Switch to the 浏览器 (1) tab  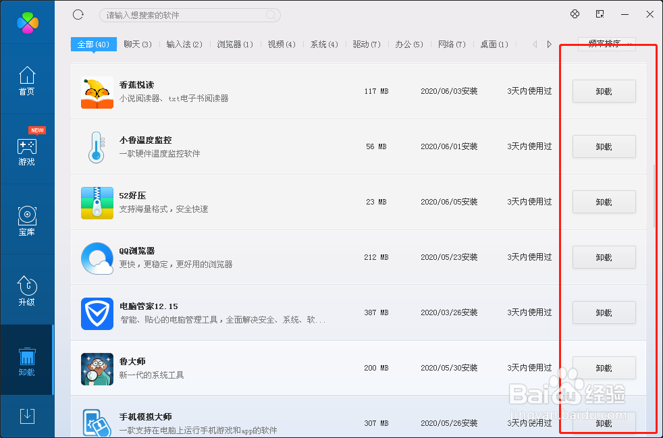click(x=235, y=45)
